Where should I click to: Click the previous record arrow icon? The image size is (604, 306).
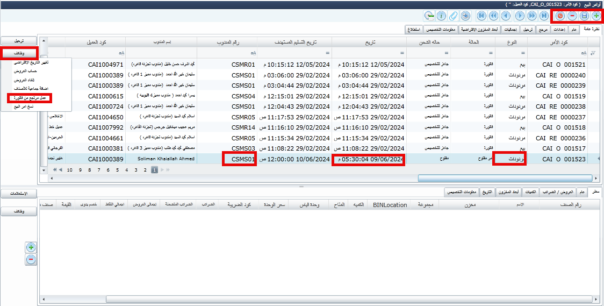[x=506, y=16]
